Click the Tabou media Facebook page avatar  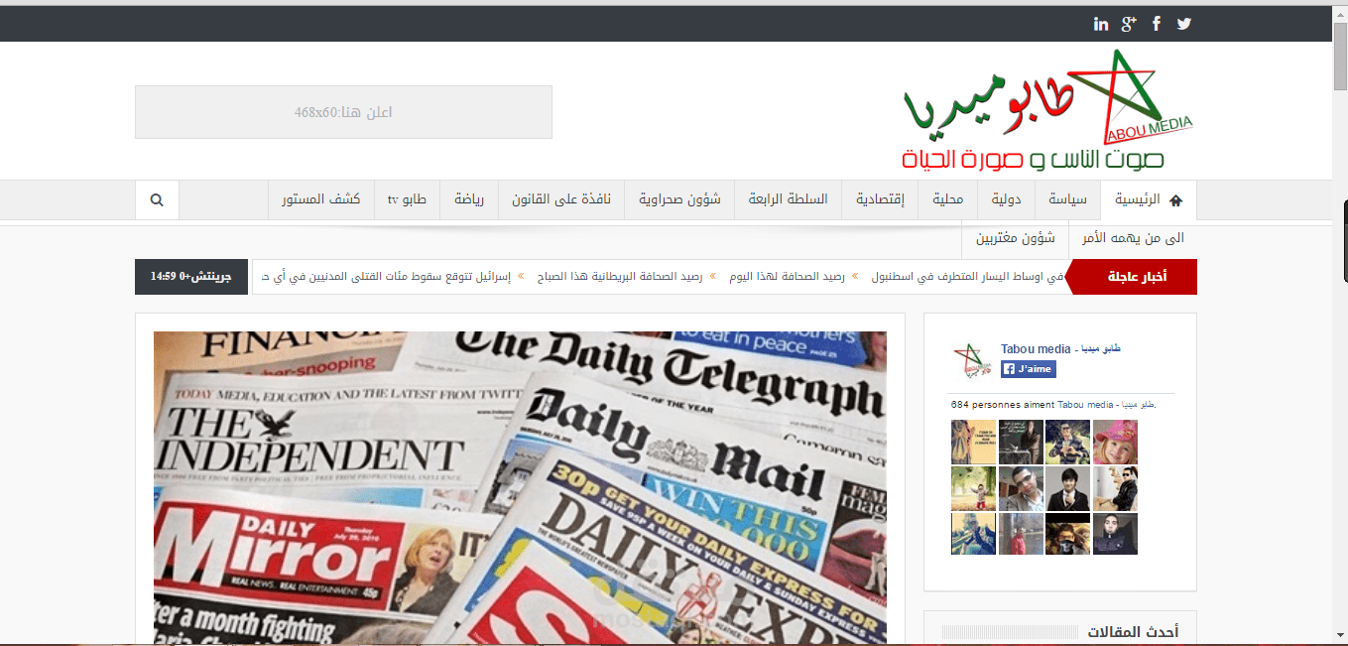pyautogui.click(x=973, y=360)
